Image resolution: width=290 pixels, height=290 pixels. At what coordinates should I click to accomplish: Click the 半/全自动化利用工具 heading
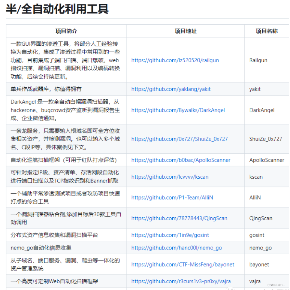point(57,9)
